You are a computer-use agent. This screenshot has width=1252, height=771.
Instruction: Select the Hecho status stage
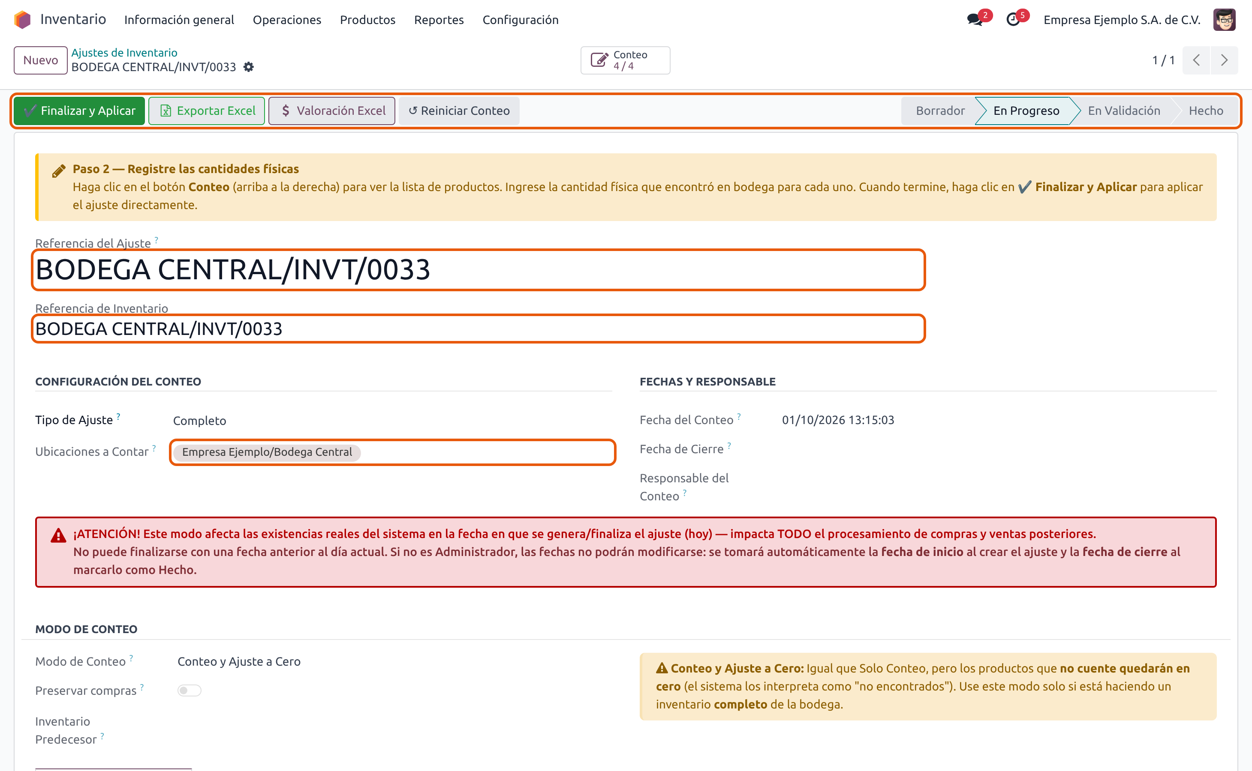(x=1206, y=111)
